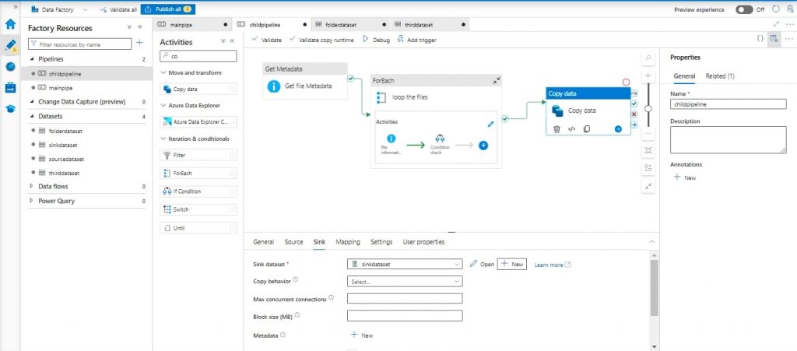Click the Publish all button
The height and width of the screenshot is (351, 797).
168,9
